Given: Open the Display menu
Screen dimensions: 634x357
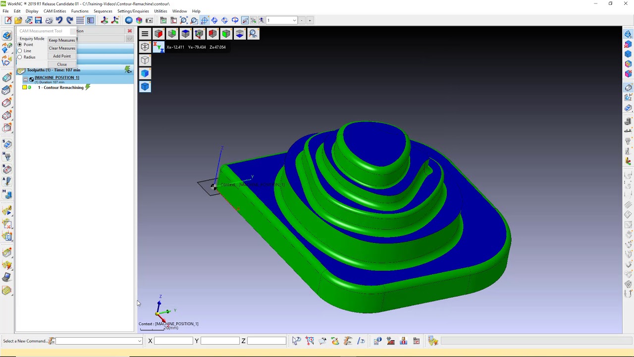Looking at the screenshot, I should [32, 11].
